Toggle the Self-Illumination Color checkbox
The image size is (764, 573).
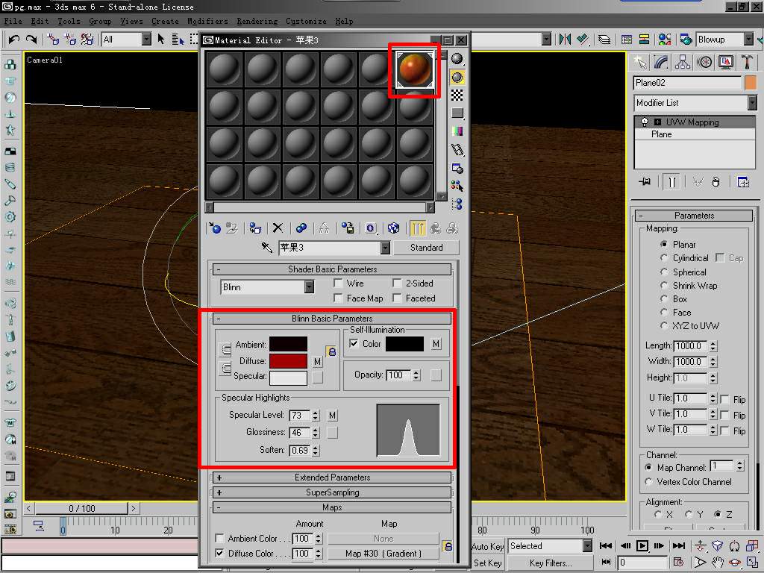pyautogui.click(x=354, y=343)
